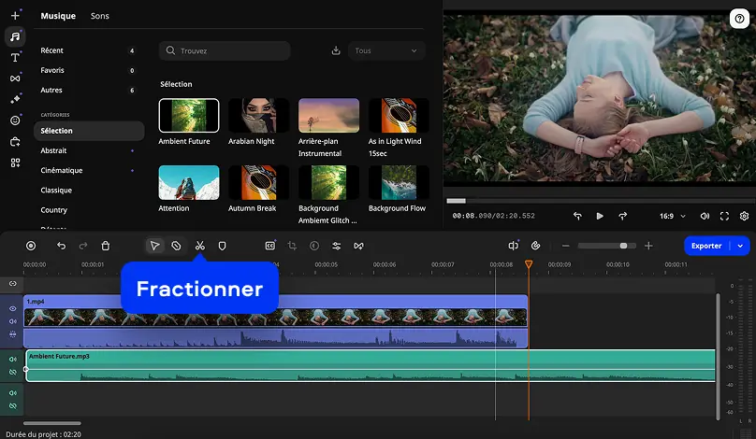Click the plus import icon in sidebar
Image resolution: width=756 pixels, height=439 pixels.
click(x=15, y=15)
